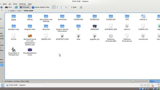Open the Arena folder

click(13, 17)
